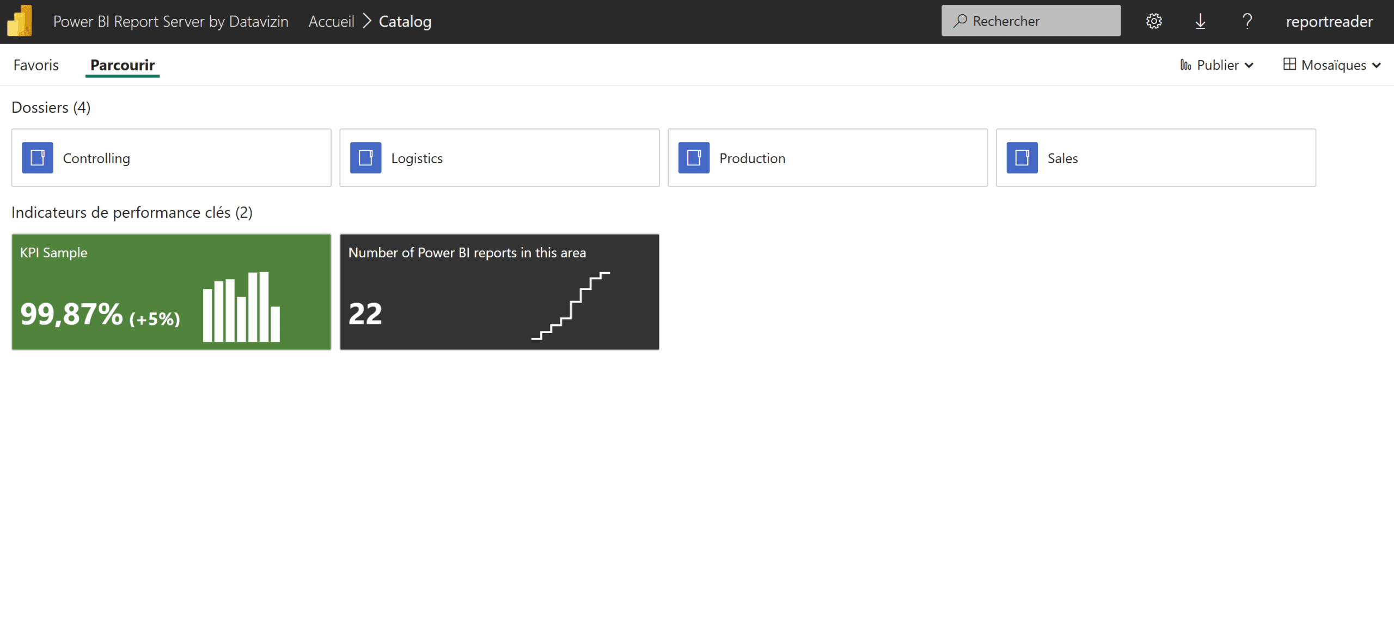This screenshot has height=628, width=1394.
Task: Click the download icon in the top bar
Action: (1200, 21)
